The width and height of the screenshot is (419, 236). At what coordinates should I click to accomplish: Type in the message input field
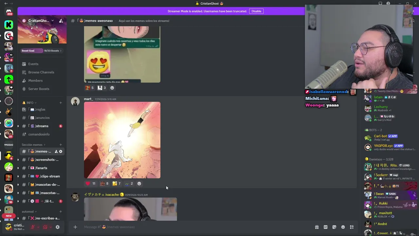[196, 227]
